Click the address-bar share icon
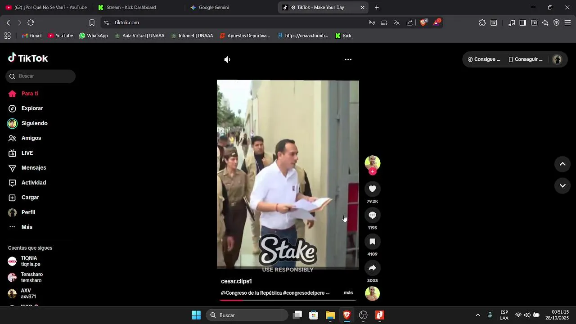This screenshot has width=576, height=324. (409, 22)
